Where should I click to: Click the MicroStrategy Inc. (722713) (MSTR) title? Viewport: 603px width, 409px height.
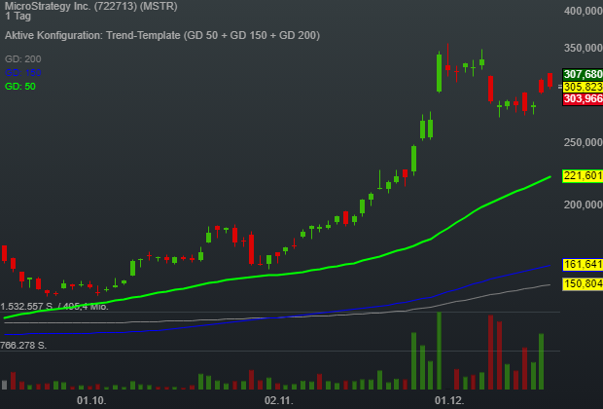[x=90, y=6]
